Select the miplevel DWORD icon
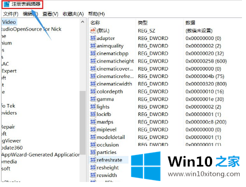The width and height of the screenshot is (246, 187). (93, 129)
